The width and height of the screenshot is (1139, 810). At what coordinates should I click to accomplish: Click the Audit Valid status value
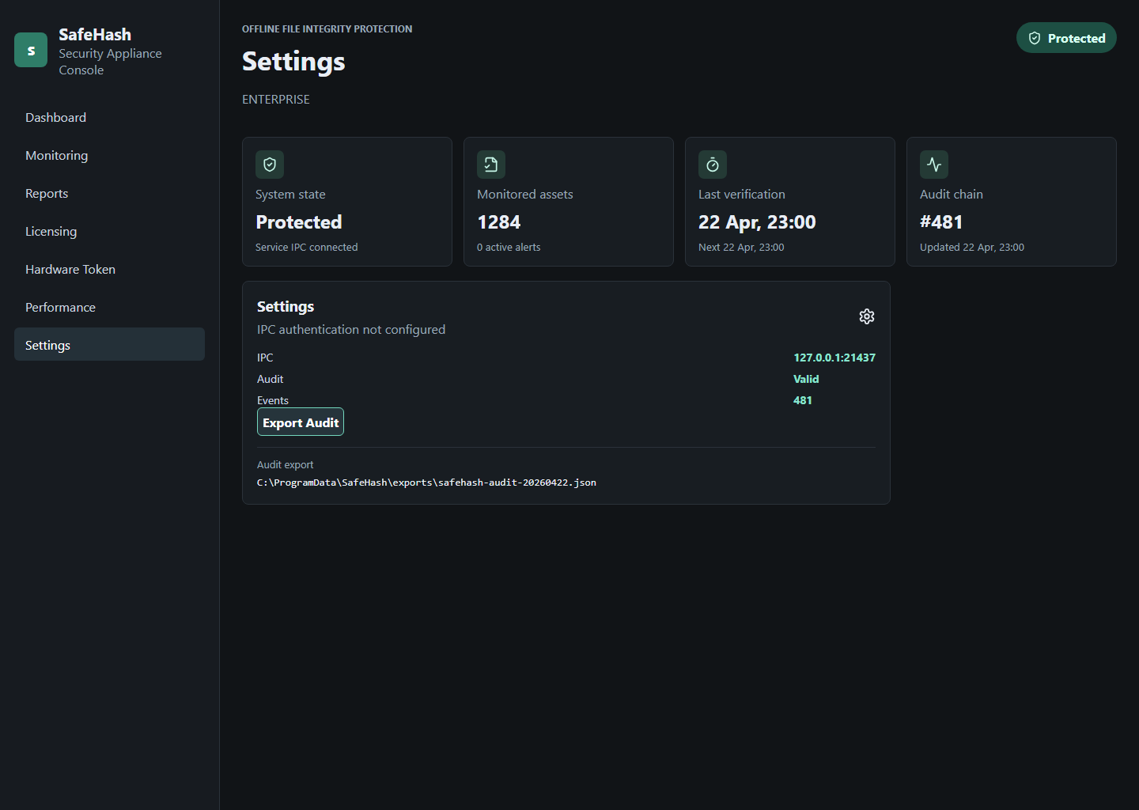click(806, 379)
